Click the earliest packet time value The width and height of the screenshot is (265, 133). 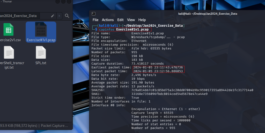pos(159,67)
